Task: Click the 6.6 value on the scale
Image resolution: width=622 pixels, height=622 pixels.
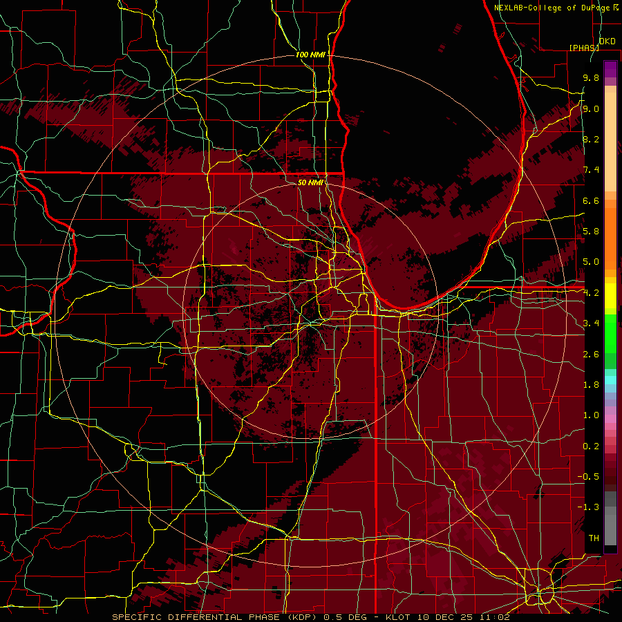Action: click(x=591, y=200)
